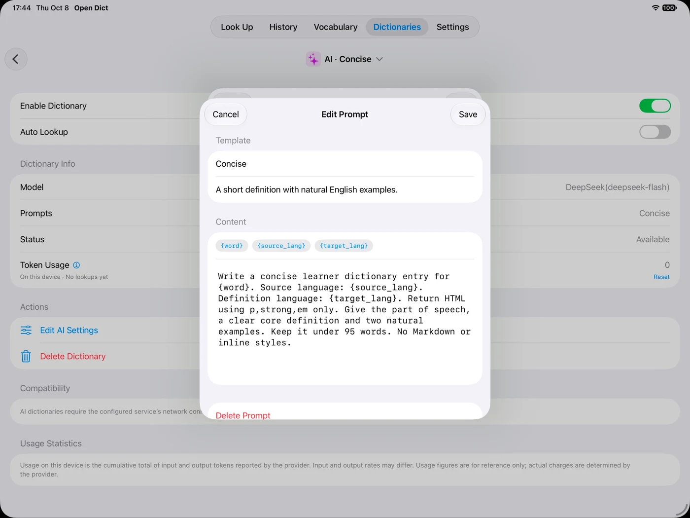Turn on the Auto Lookup switch
Viewport: 690px width, 518px height.
click(x=655, y=132)
